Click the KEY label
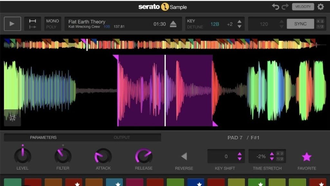The width and height of the screenshot is (330, 186). coord(191,21)
